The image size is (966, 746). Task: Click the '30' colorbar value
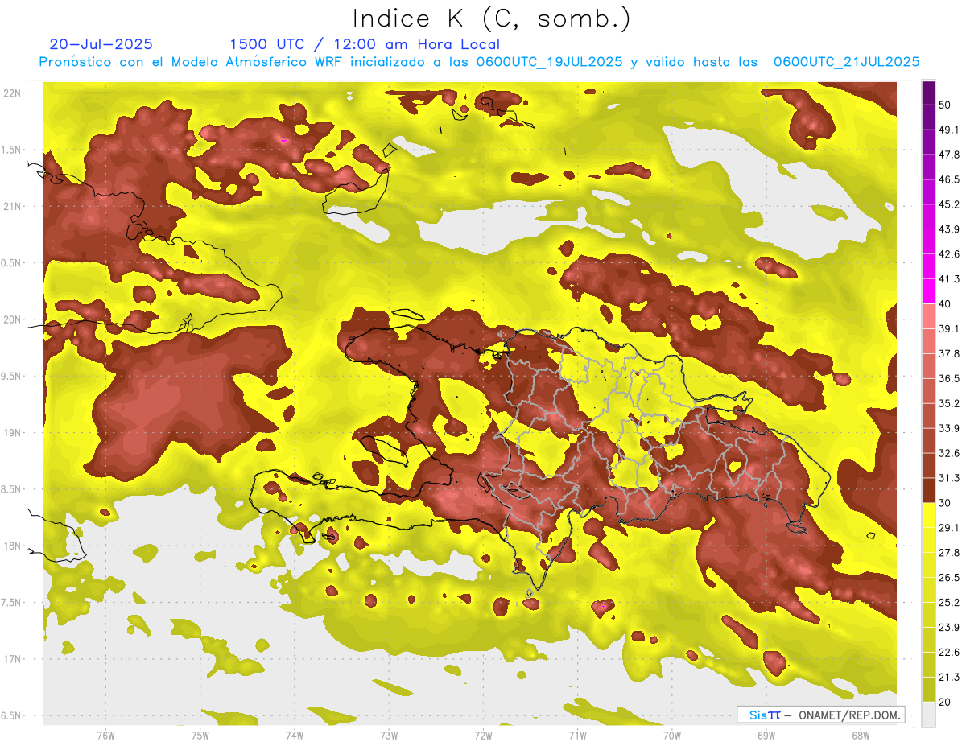pos(945,503)
